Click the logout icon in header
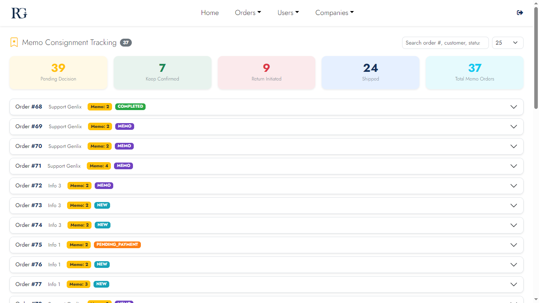539x303 pixels. (x=520, y=13)
